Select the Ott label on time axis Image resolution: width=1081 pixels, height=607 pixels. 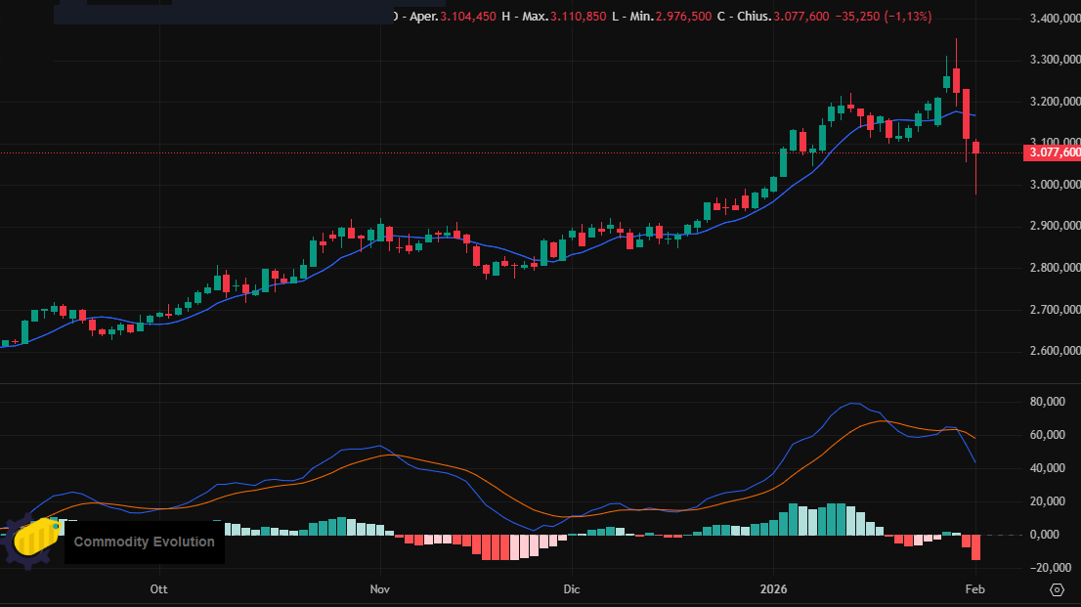tap(158, 589)
